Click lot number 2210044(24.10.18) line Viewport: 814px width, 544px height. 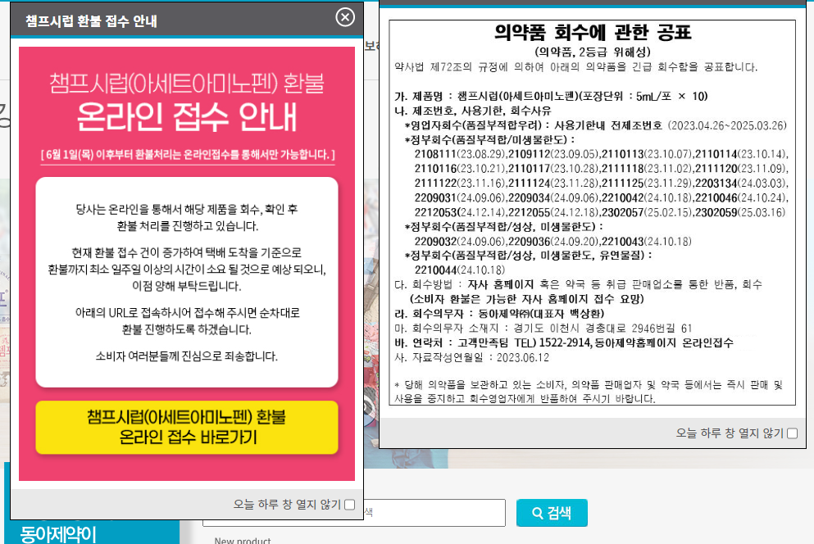[x=459, y=270]
